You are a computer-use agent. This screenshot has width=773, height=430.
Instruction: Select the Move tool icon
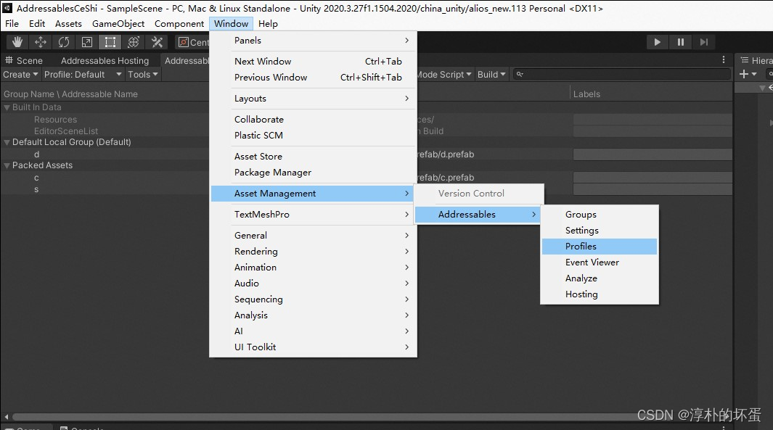pyautogui.click(x=41, y=42)
